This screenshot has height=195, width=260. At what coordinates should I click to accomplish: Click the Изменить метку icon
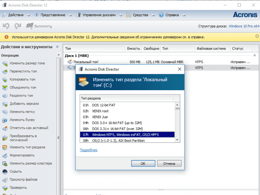(5, 112)
